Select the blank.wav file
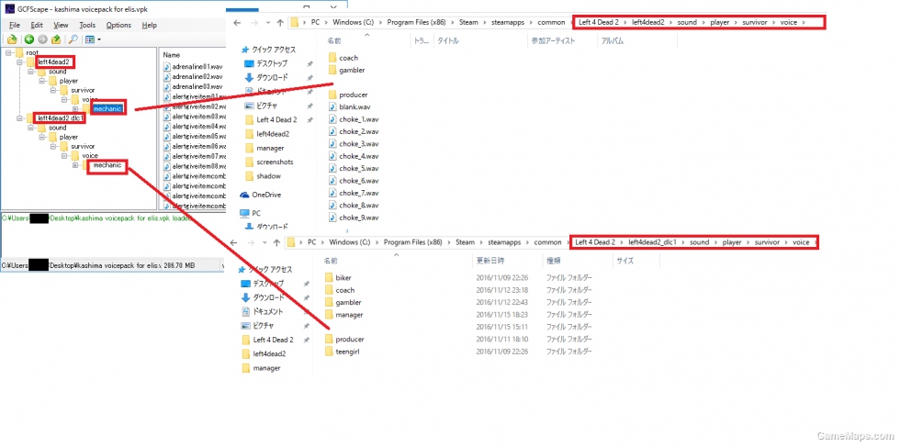 (x=354, y=106)
